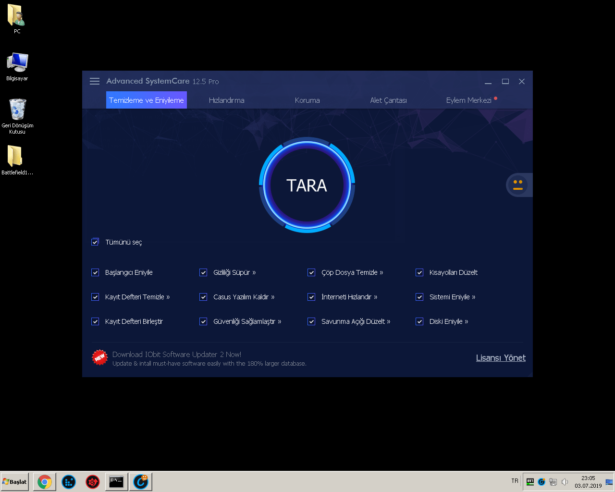The height and width of the screenshot is (492, 615).
Task: Close the Advanced SystemCare window
Action: point(522,82)
